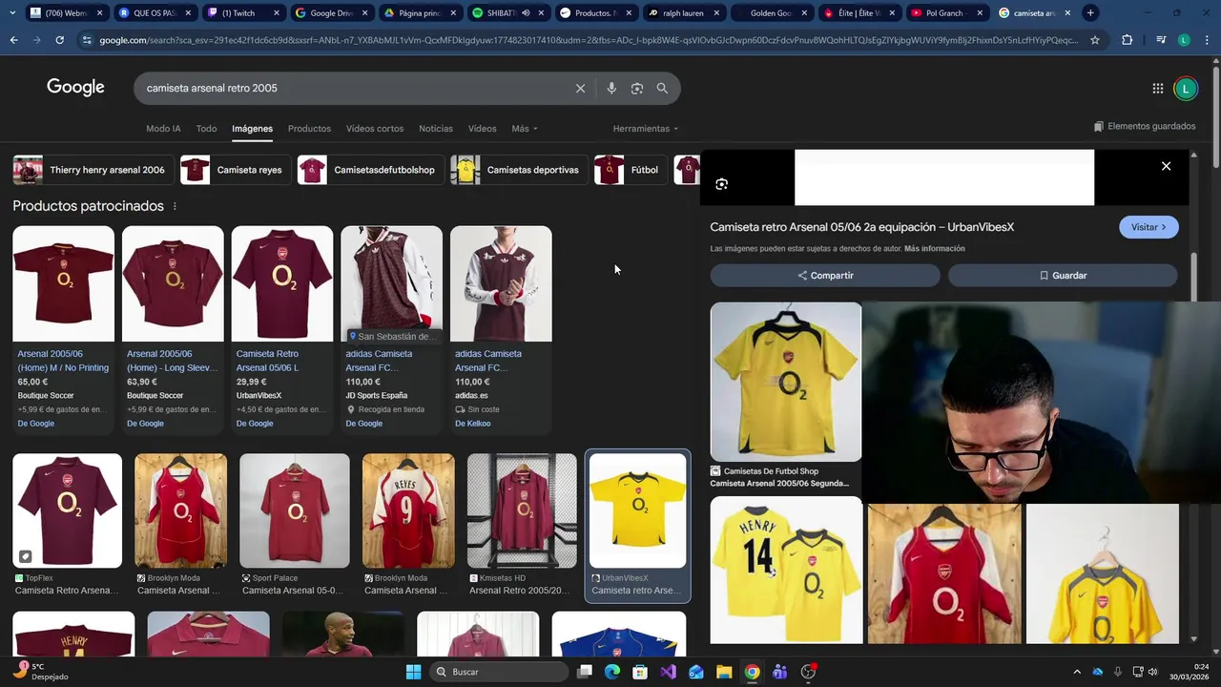Open Visual Studio from taskbar
The height and width of the screenshot is (687, 1221).
click(x=668, y=672)
